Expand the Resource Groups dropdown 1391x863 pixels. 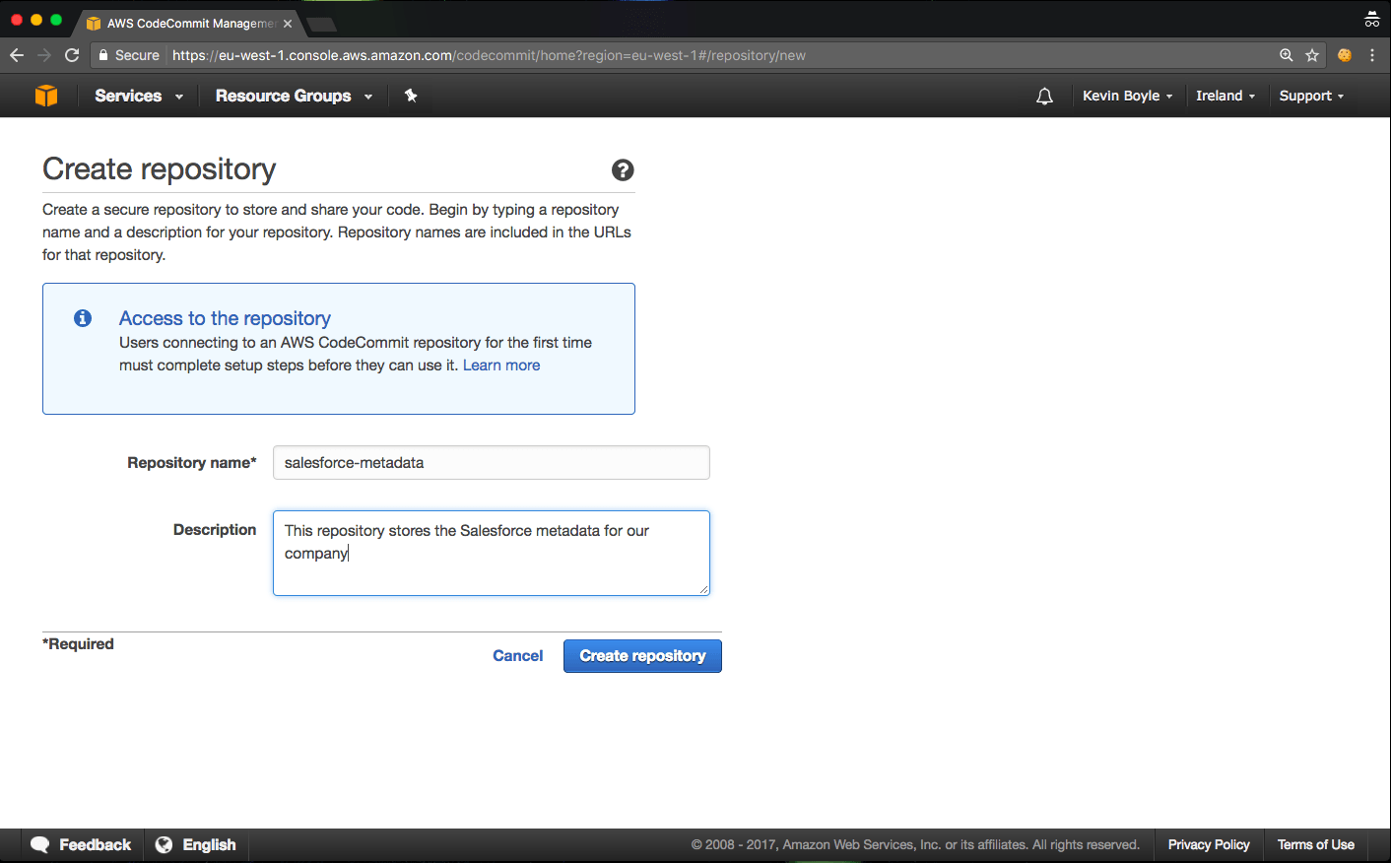click(x=294, y=96)
